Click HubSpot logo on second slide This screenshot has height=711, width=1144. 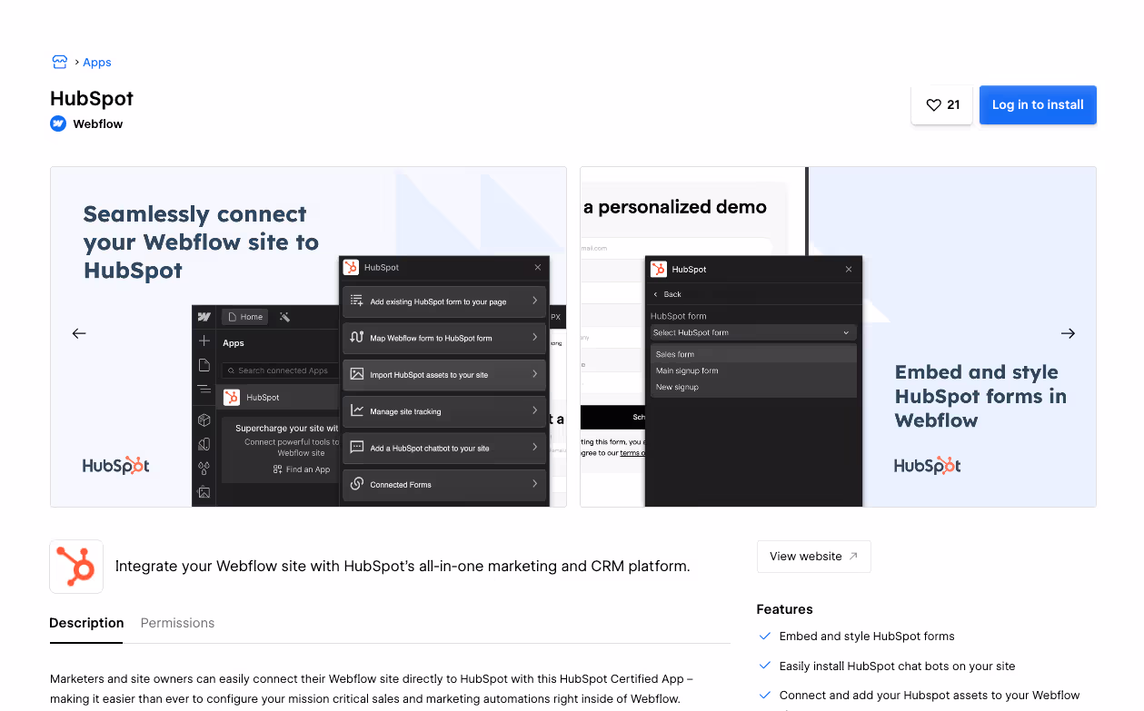pos(928,465)
